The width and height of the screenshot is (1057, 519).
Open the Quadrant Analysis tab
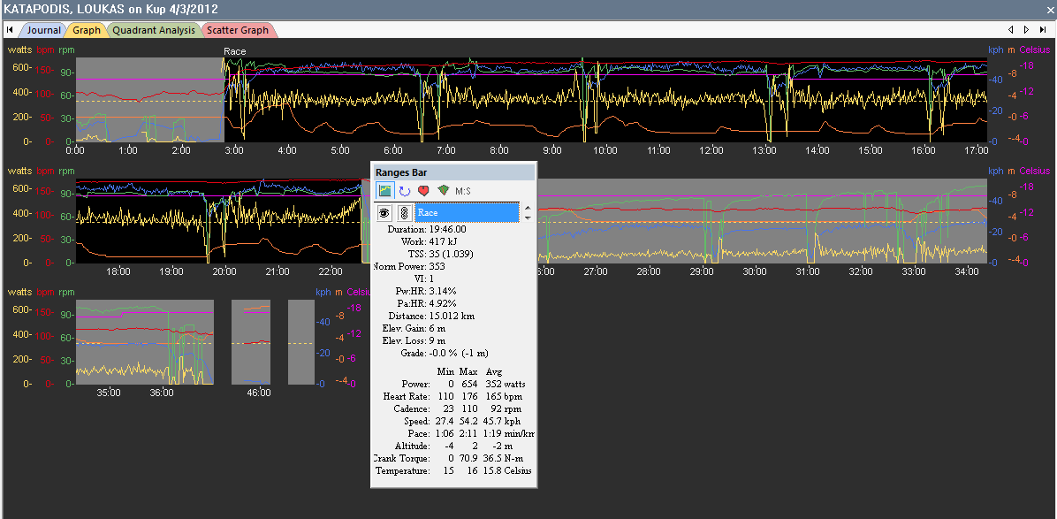[x=154, y=30]
